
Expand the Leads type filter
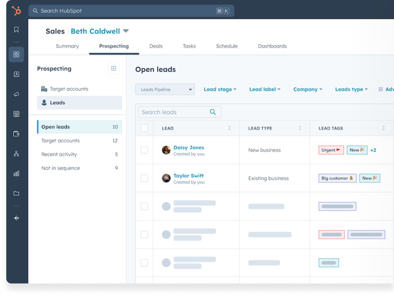351,89
